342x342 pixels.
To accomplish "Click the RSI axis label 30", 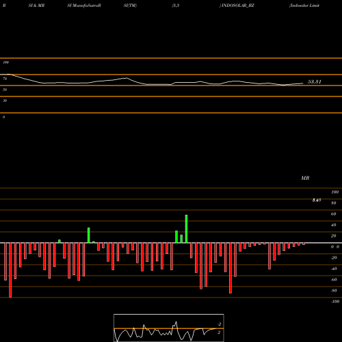I will click(x=5, y=101).
